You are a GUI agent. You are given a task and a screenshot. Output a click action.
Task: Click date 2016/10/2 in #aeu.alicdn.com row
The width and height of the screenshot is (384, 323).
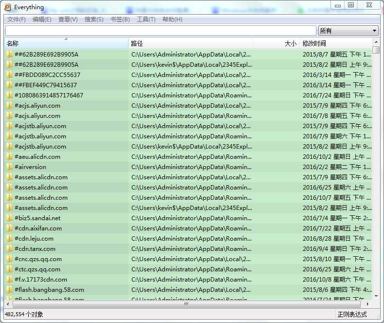[x=317, y=156]
